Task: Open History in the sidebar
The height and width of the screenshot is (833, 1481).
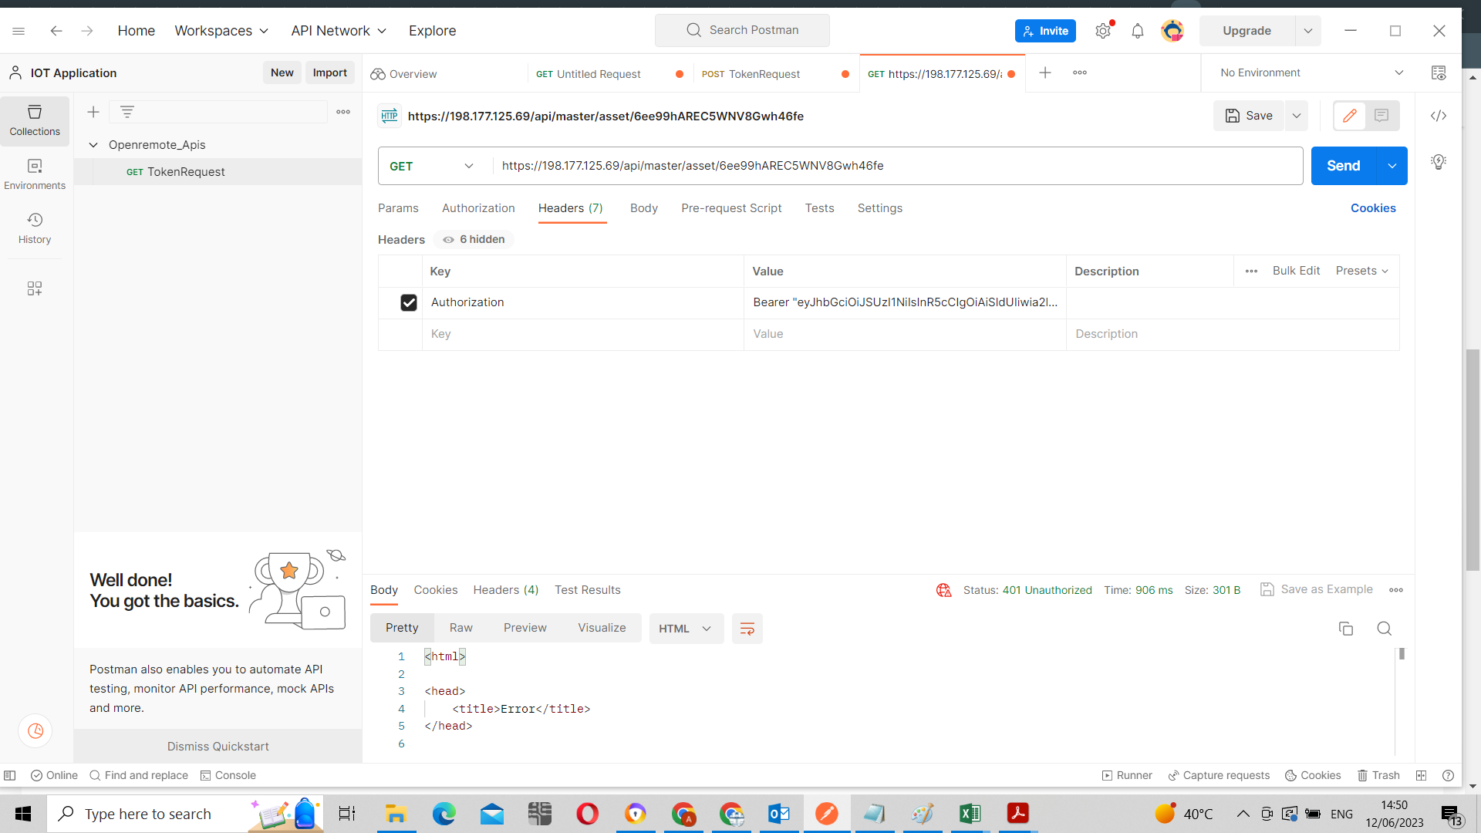Action: (35, 228)
